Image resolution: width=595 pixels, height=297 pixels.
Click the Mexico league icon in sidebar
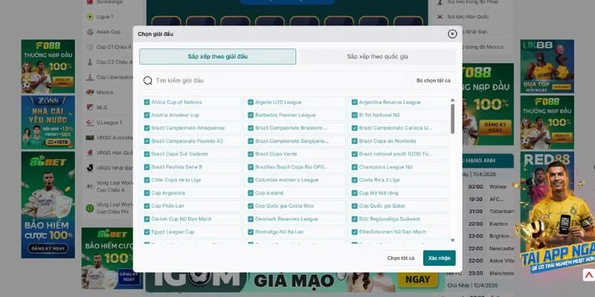89,92
